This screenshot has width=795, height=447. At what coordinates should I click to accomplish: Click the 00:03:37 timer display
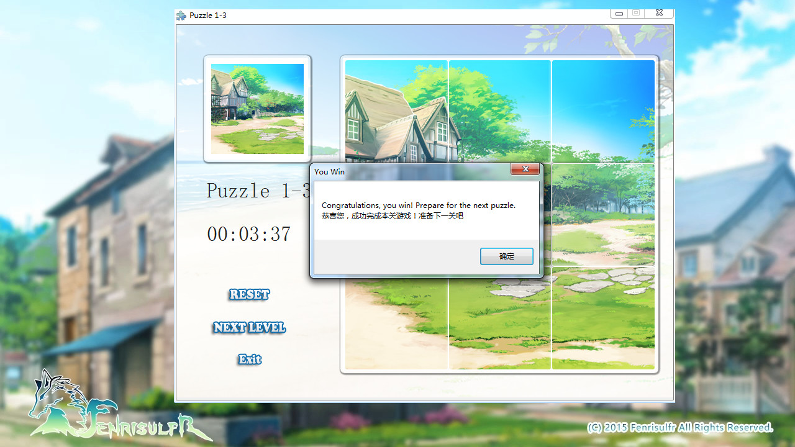tap(249, 234)
